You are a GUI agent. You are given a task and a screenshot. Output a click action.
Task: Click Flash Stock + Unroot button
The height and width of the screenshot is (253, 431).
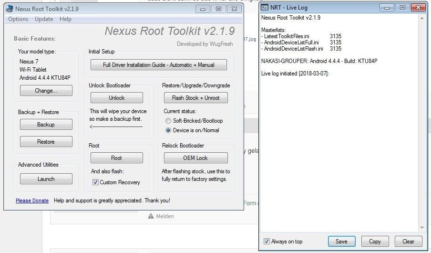point(195,97)
